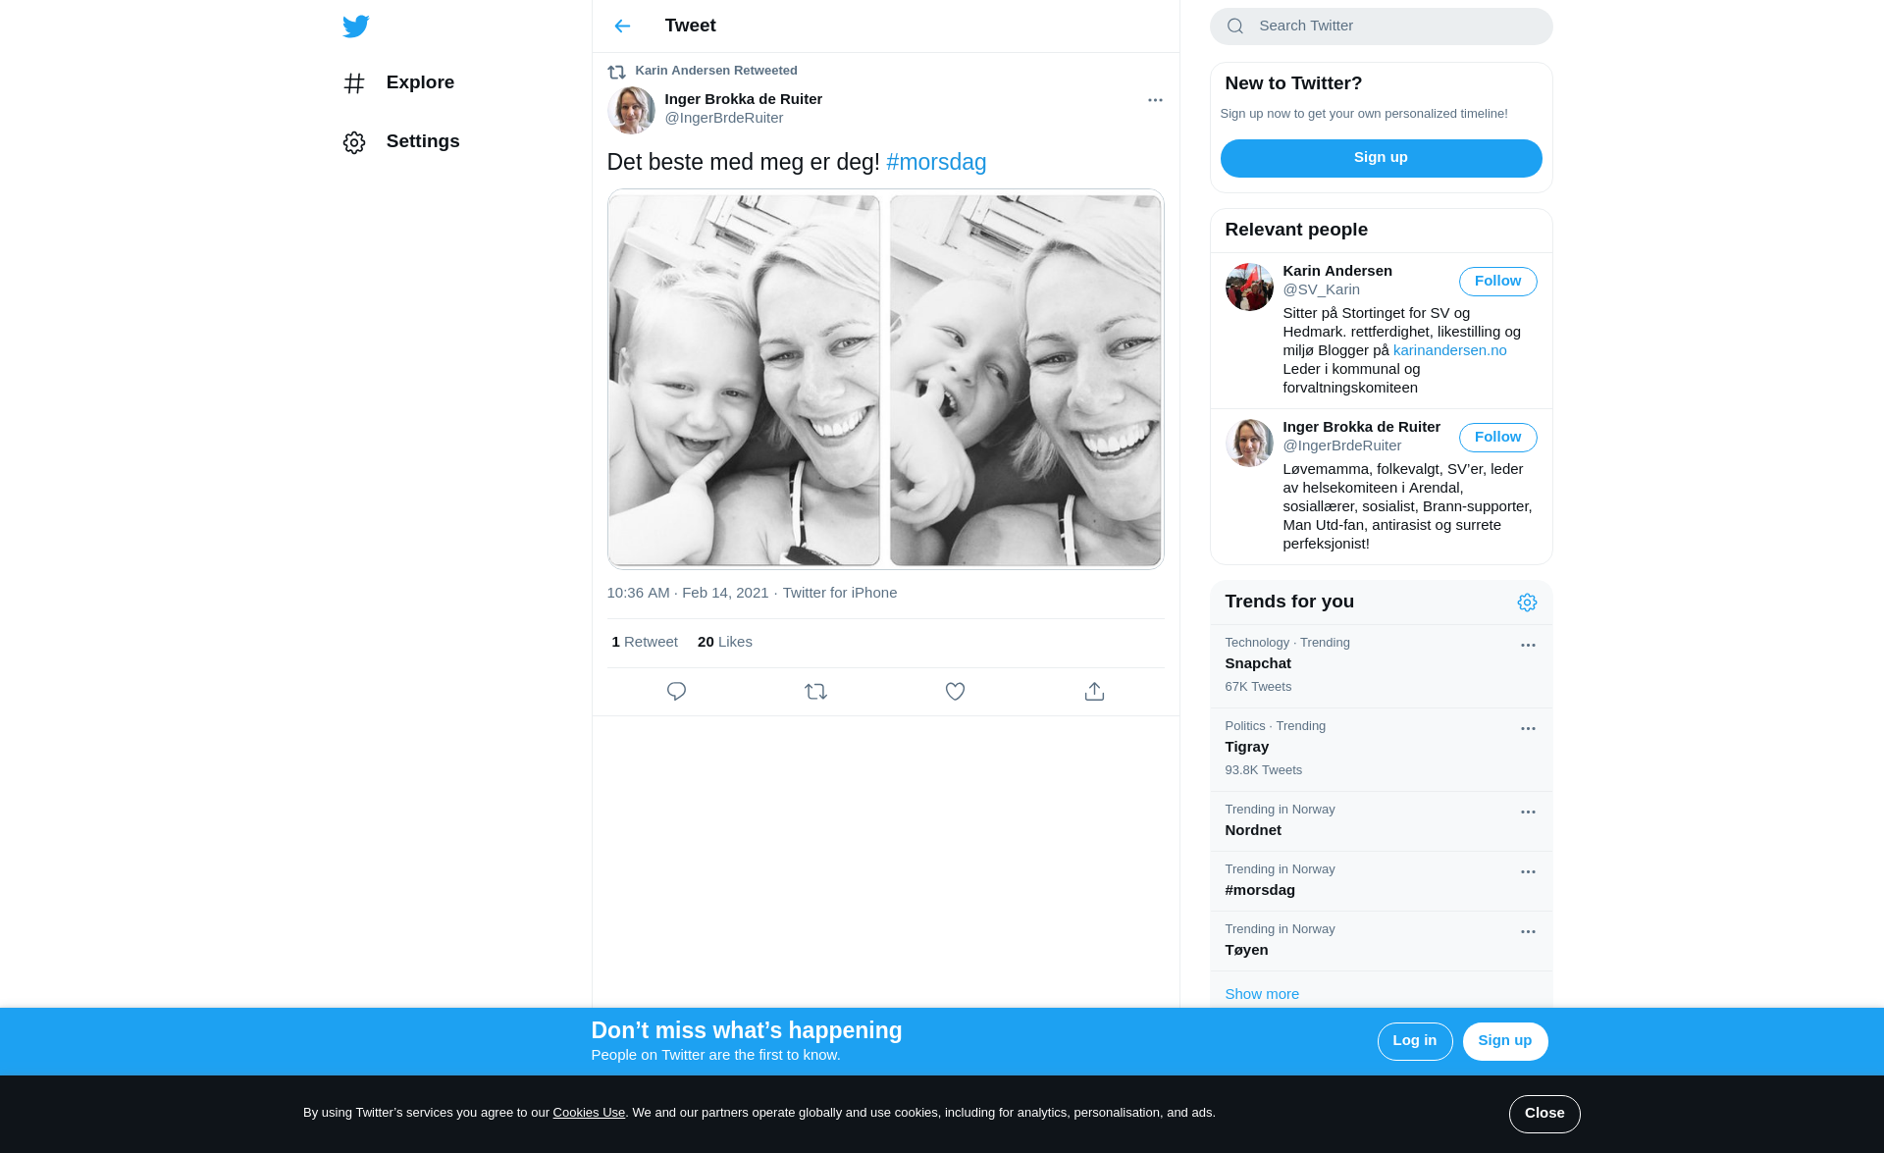Go back with the arrow icon
The height and width of the screenshot is (1153, 1884).
622,26
